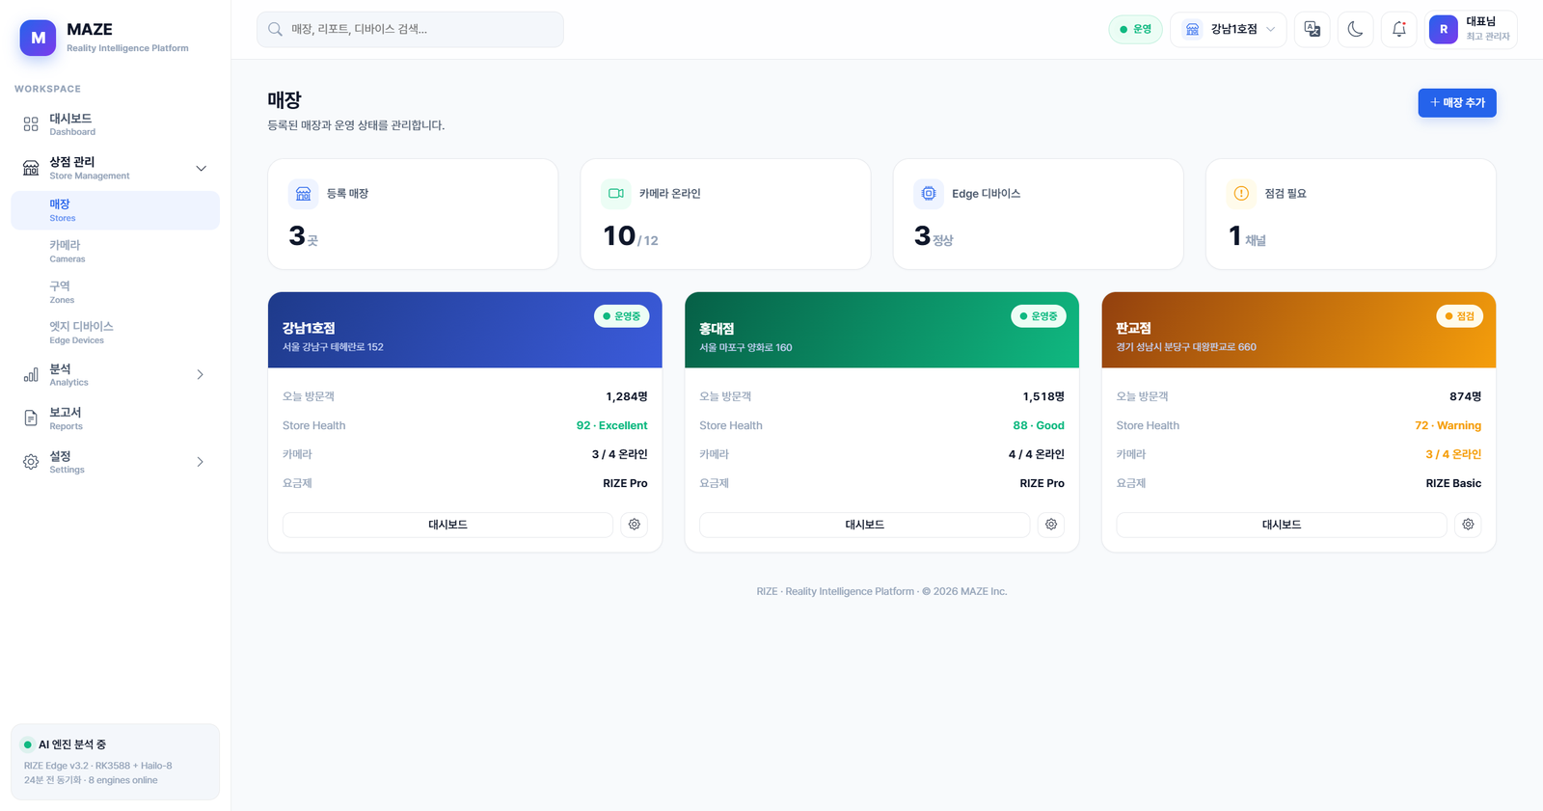This screenshot has width=1543, height=811.
Task: Focus the search field for 매장, 리포트, 디바이스
Action: pos(410,29)
